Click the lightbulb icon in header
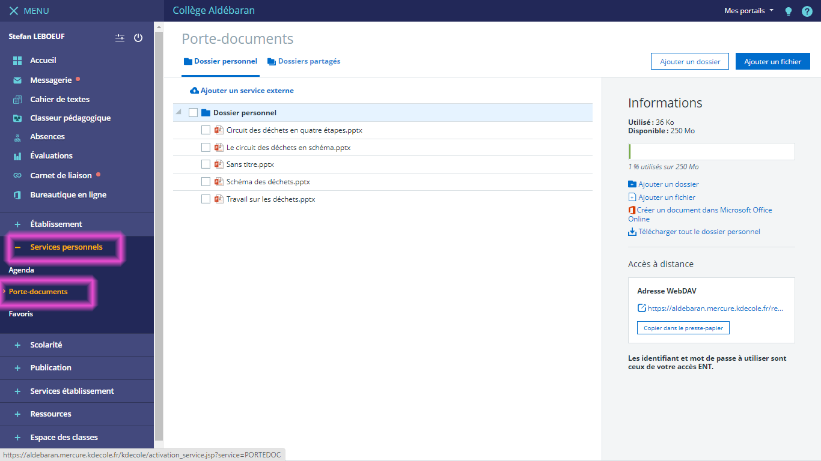821x461 pixels. tap(789, 11)
